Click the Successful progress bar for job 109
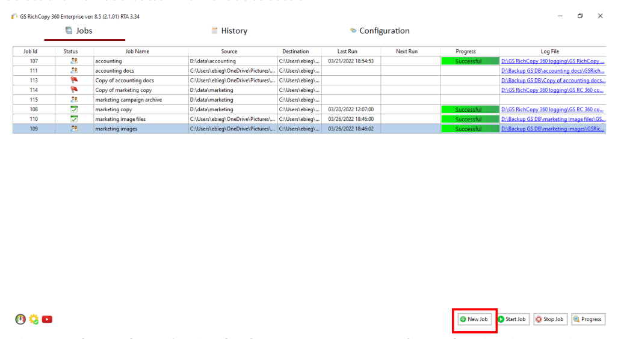Image resolution: width=618 pixels, height=339 pixels. 470,129
